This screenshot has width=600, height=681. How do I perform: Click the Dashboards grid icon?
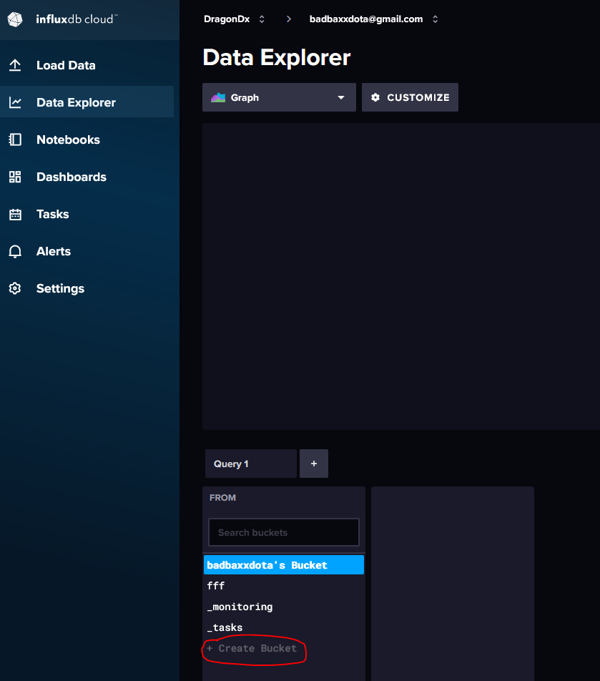[15, 177]
